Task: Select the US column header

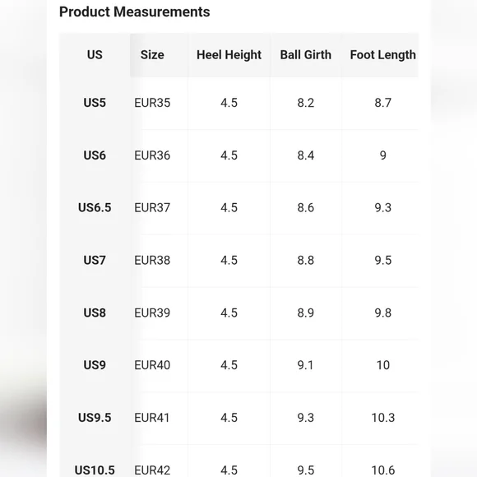Action: point(95,55)
